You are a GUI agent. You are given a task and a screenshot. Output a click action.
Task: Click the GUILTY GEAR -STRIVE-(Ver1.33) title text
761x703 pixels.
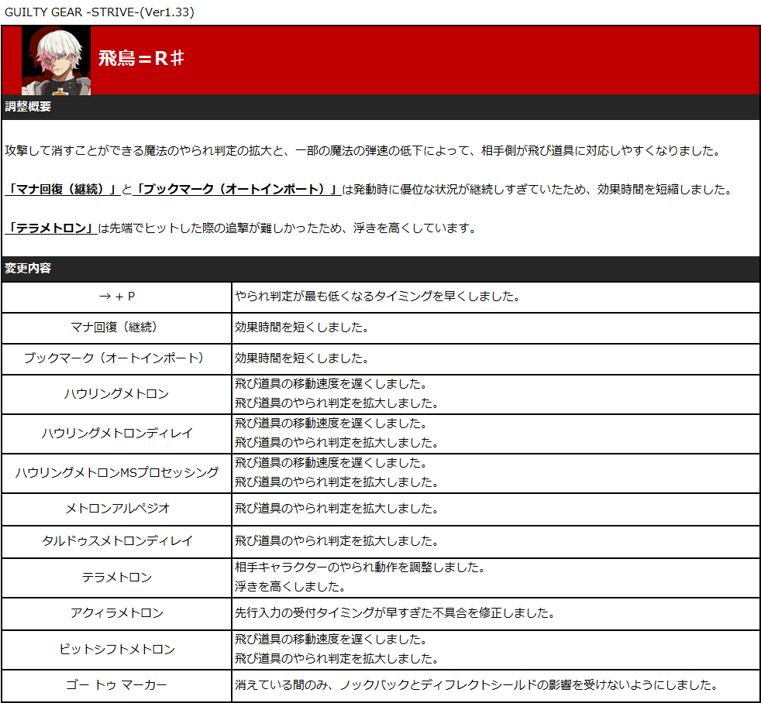(99, 12)
